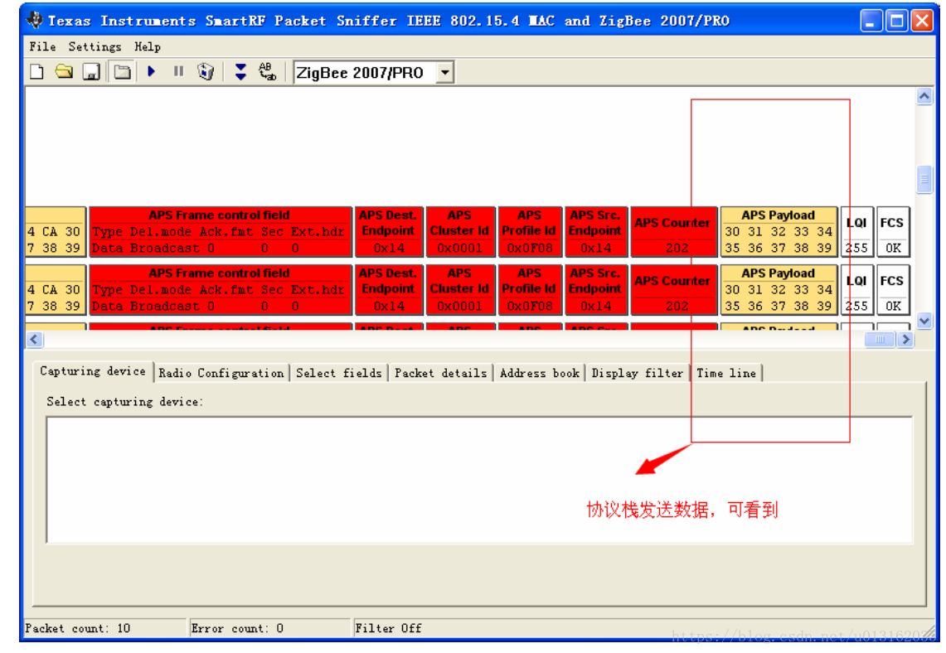Click the horizontal scroll right arrow
This screenshot has width=946, height=653.
point(905,340)
